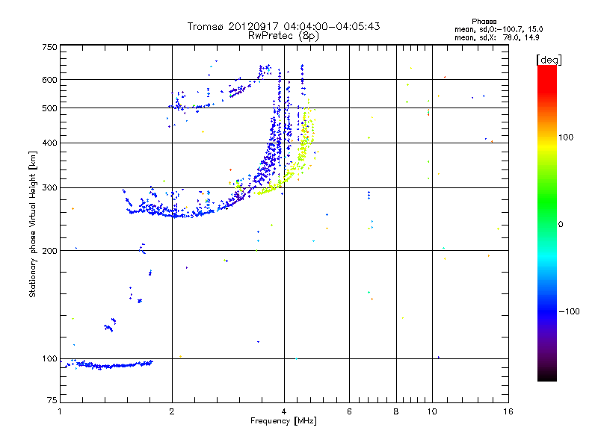The width and height of the screenshot is (598, 448).
Task: Click the subtitle "RwPretec (8p)"
Action: pyautogui.click(x=283, y=36)
